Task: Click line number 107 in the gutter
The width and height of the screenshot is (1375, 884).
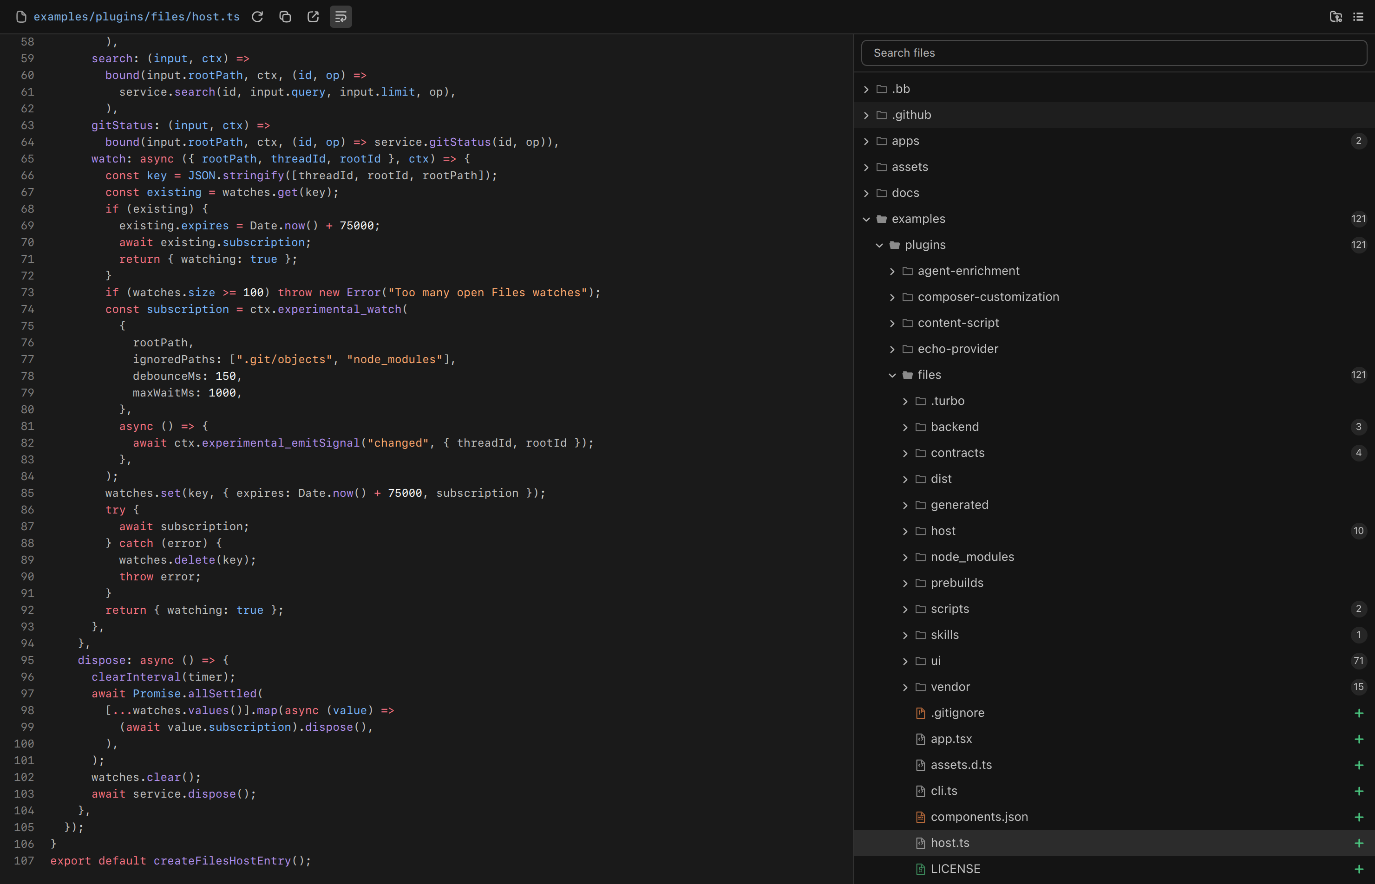Action: pyautogui.click(x=24, y=861)
